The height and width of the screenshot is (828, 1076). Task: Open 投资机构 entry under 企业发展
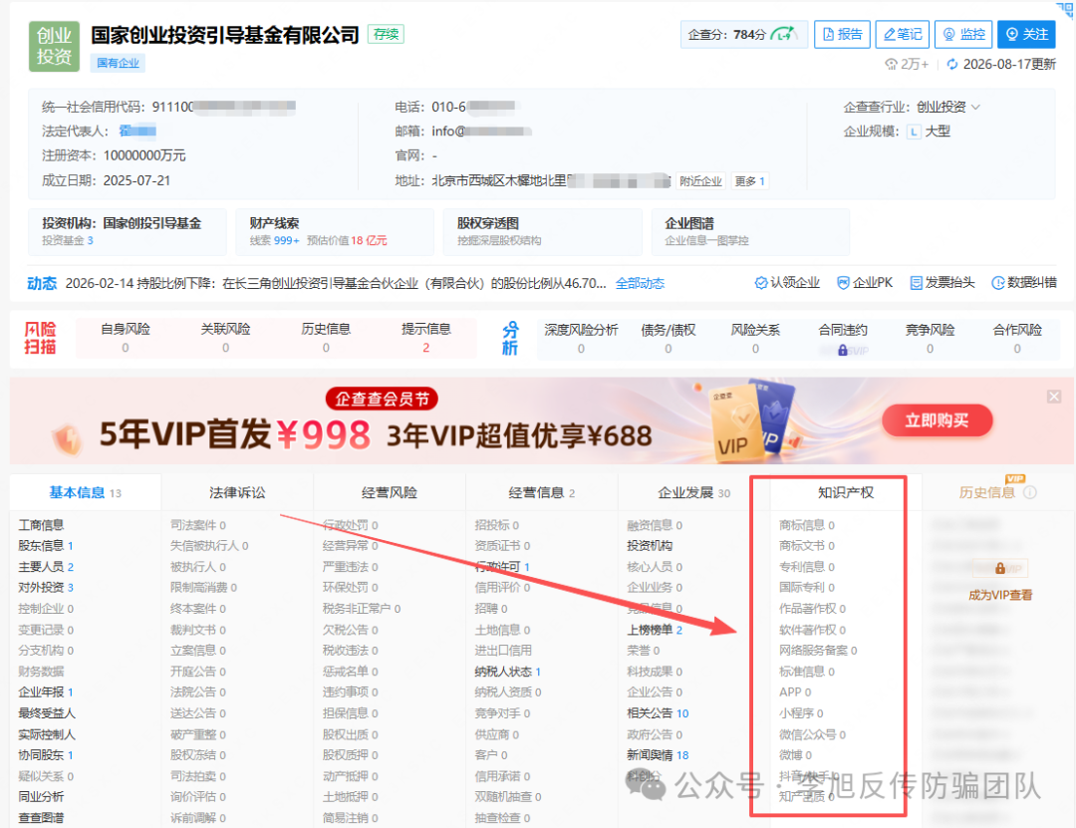click(650, 546)
